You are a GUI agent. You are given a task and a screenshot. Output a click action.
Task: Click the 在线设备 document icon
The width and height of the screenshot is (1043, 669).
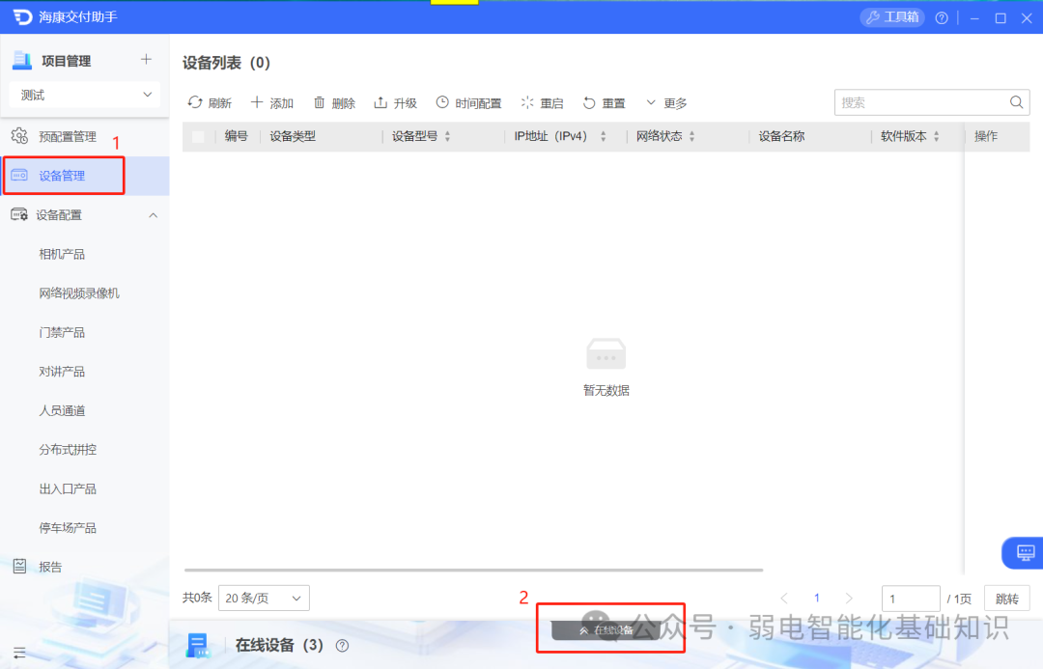tap(198, 646)
